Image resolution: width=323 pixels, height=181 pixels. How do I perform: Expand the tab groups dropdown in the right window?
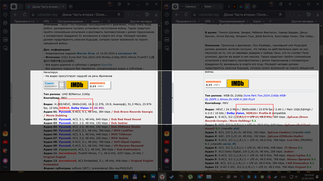coord(220,7)
